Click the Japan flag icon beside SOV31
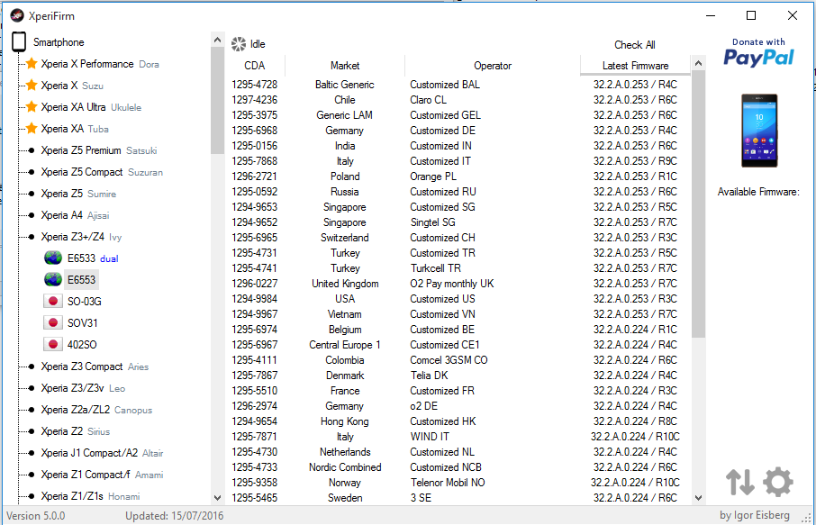Viewport: 816px width, 525px height. pos(52,323)
